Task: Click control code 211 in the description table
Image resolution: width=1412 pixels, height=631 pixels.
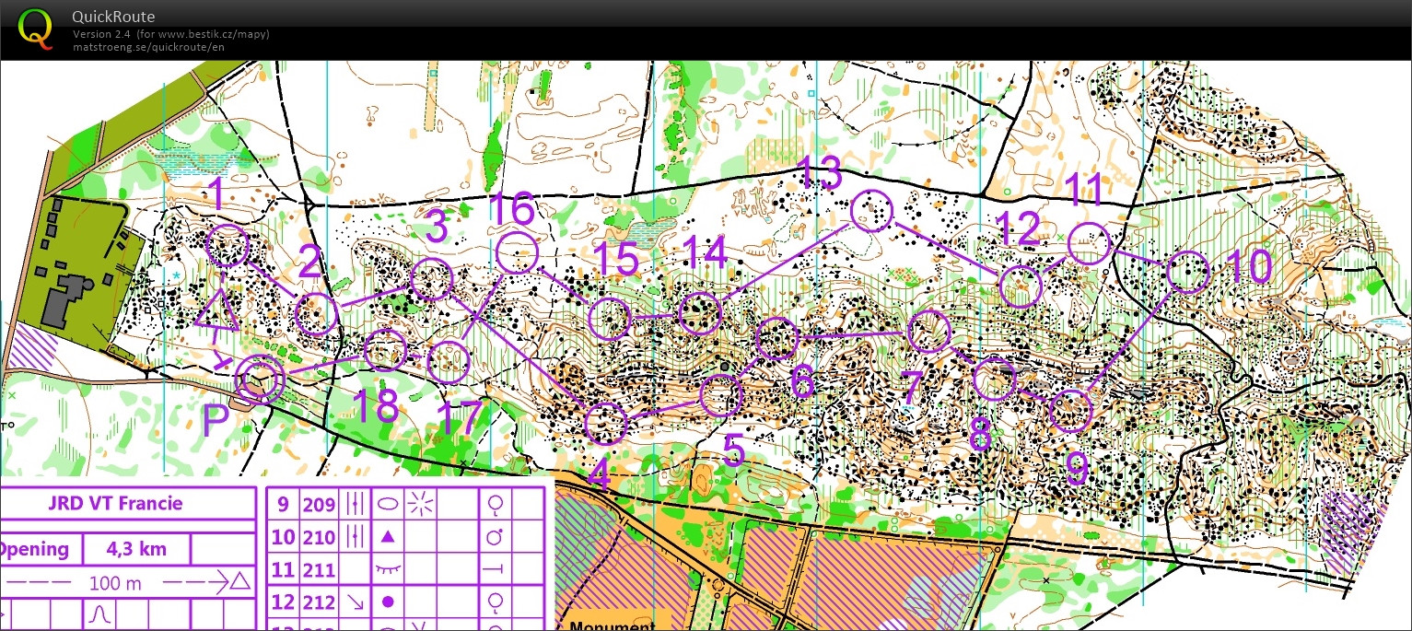Action: coord(319,571)
